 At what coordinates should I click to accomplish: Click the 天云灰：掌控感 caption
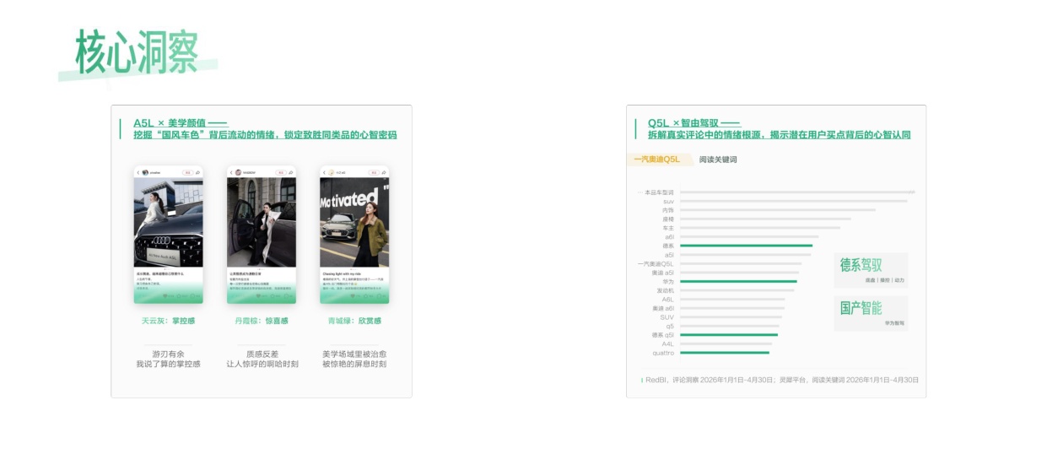point(169,321)
